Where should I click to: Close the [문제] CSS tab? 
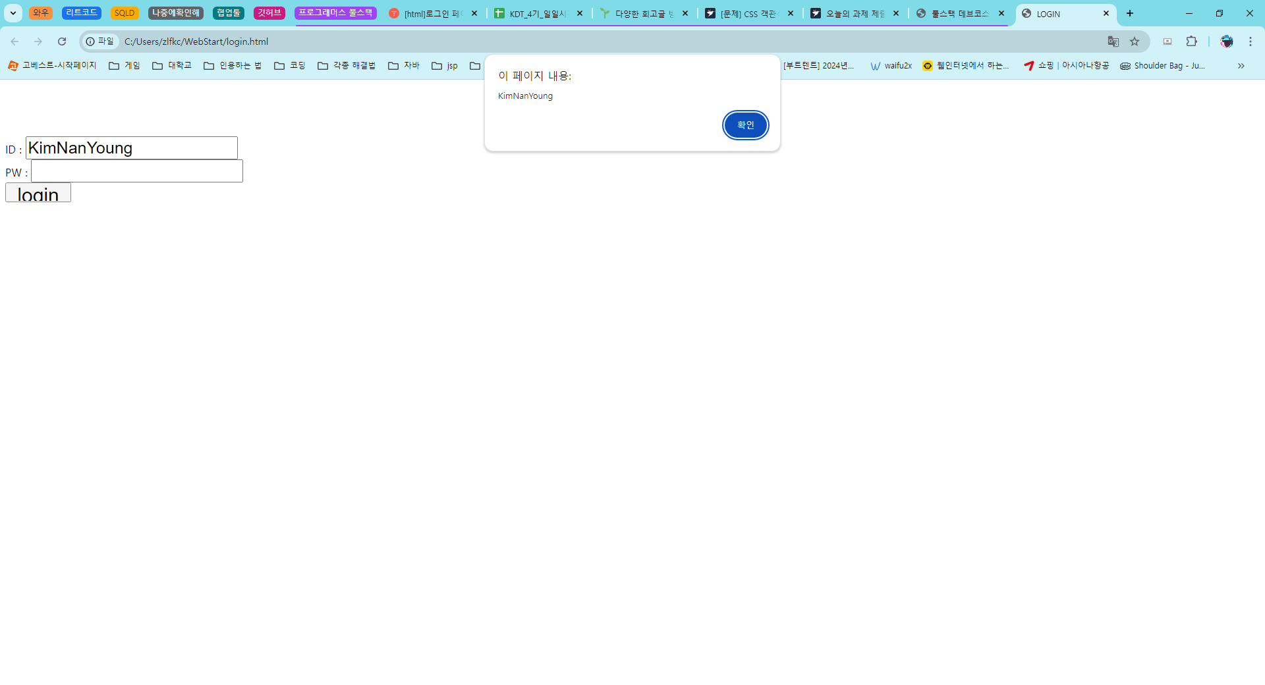[791, 13]
